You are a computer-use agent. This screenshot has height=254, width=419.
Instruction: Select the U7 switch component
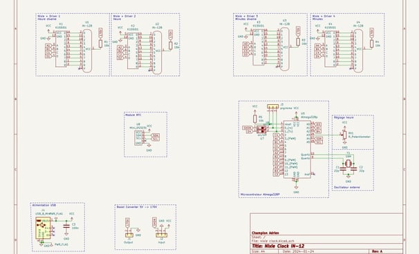(x=262, y=130)
